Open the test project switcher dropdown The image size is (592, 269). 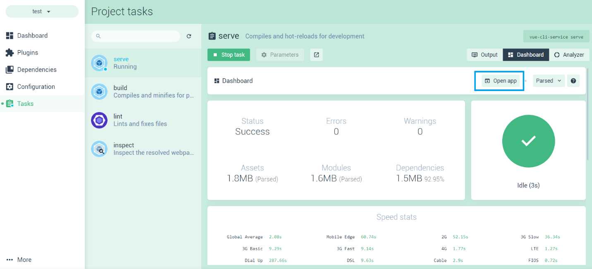pyautogui.click(x=41, y=11)
